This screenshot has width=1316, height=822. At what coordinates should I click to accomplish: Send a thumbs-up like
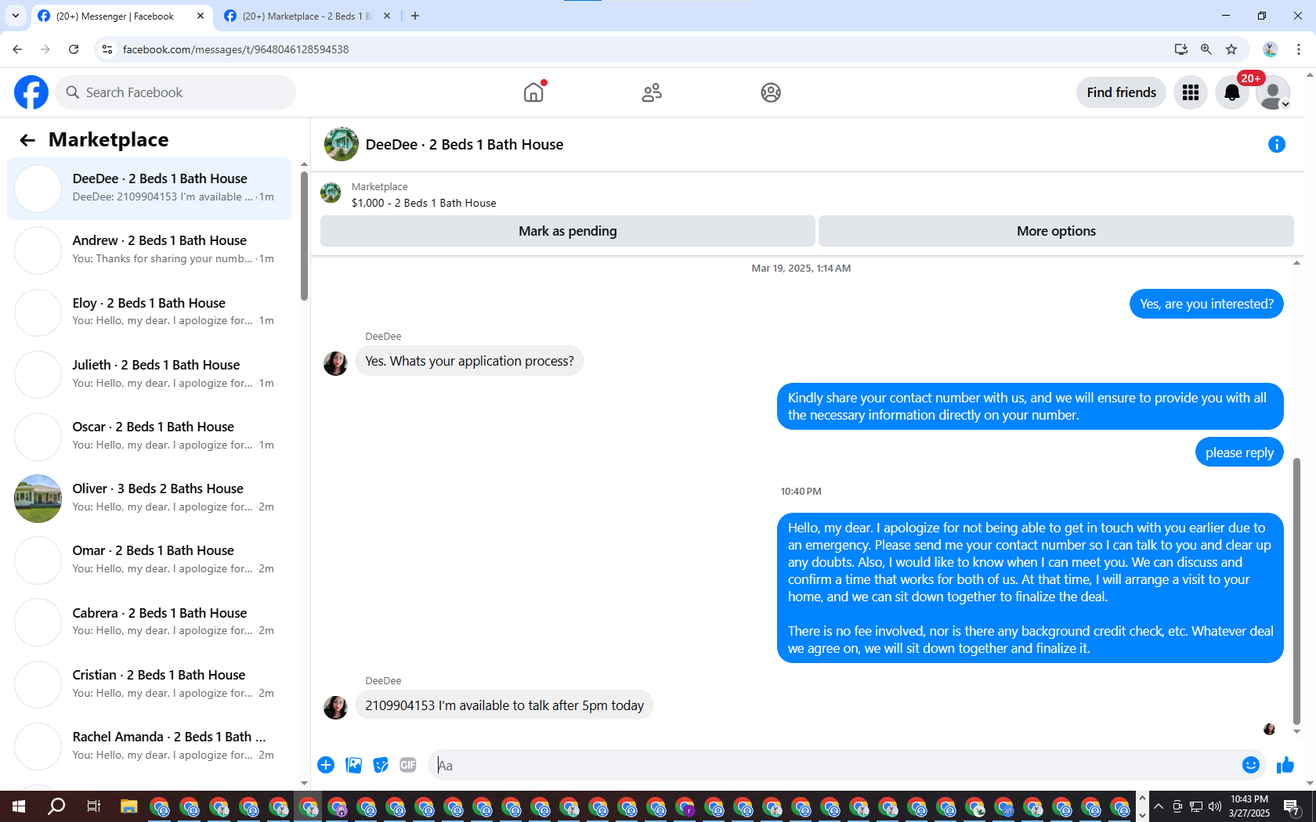coord(1285,765)
